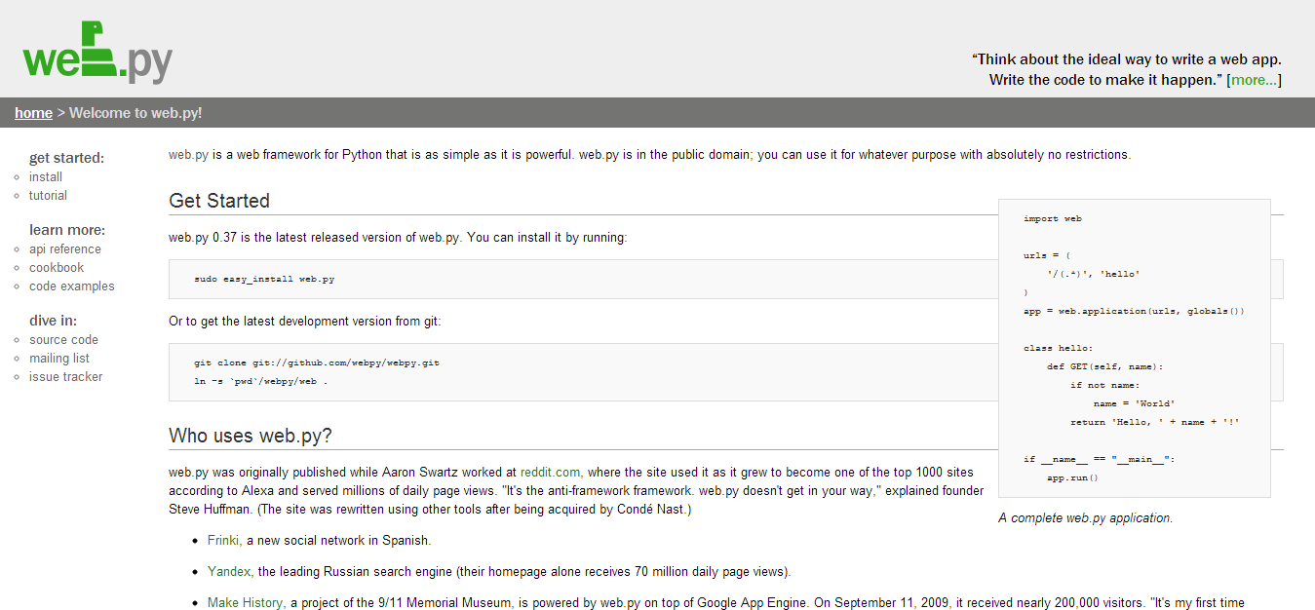
Task: Click the git clone command line
Action: (317, 362)
